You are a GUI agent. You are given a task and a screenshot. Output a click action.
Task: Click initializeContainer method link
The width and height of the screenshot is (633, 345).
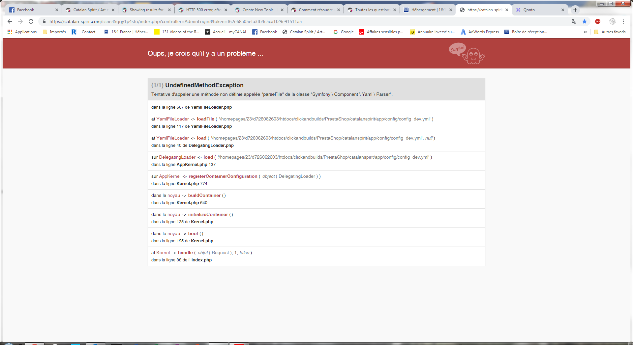click(x=208, y=215)
